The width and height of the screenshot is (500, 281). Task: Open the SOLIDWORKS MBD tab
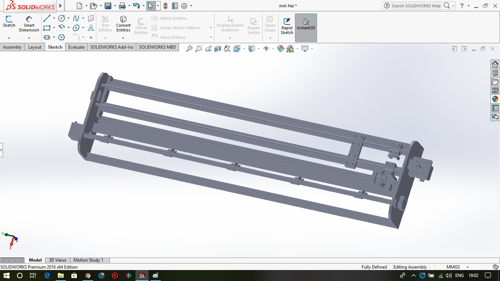pyautogui.click(x=157, y=47)
